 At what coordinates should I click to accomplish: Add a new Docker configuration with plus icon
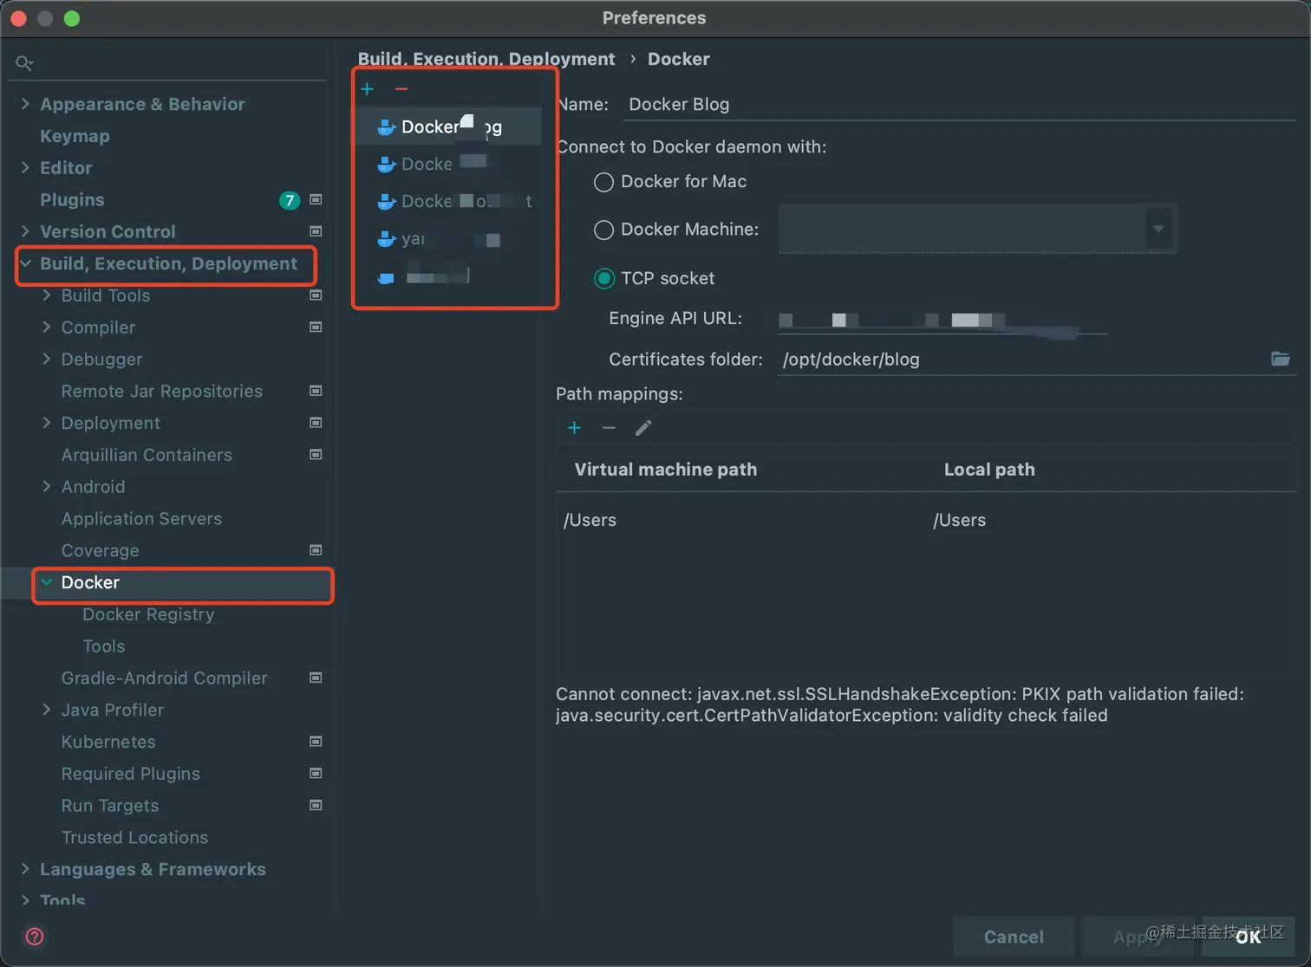point(367,89)
